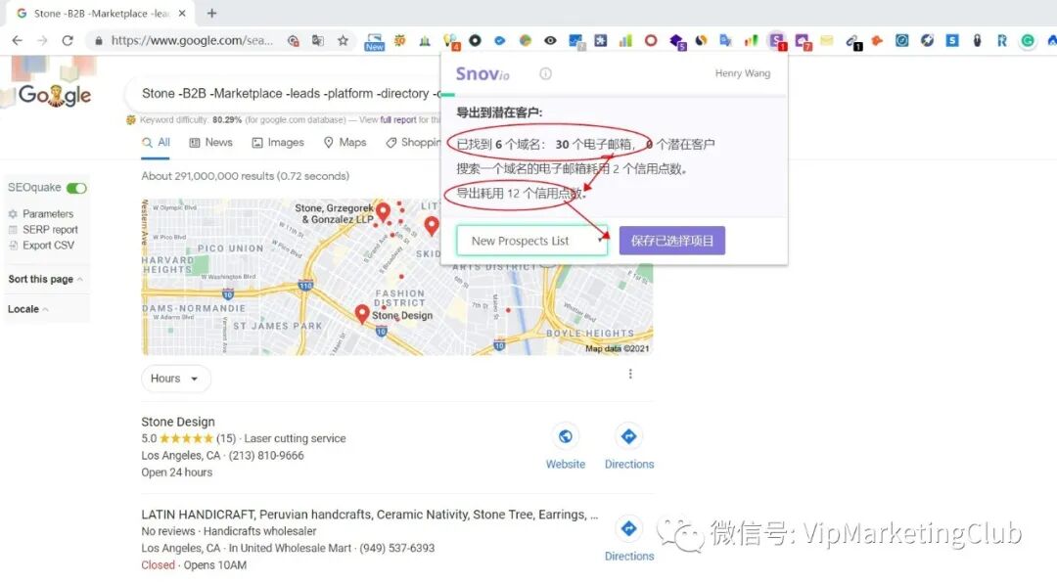The width and height of the screenshot is (1057, 584).
Task: Switch to the Maps tab
Action: pyautogui.click(x=345, y=143)
